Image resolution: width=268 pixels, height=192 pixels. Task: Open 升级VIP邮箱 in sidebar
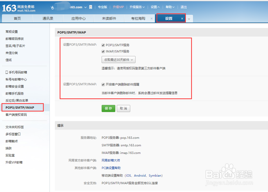point(14,162)
